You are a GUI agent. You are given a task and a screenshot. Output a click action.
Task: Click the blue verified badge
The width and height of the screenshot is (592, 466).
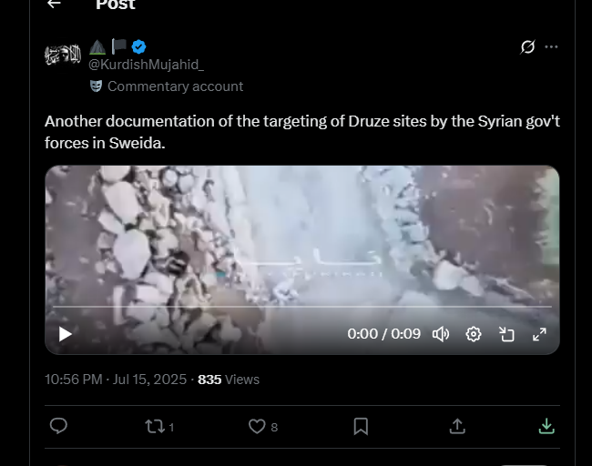[x=139, y=46]
